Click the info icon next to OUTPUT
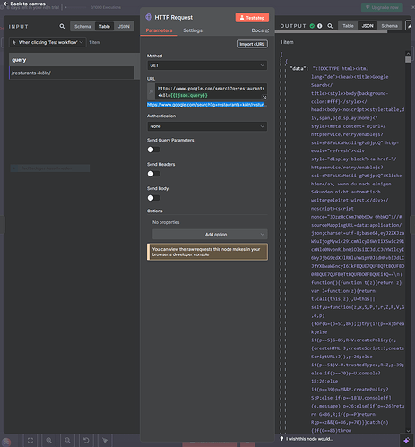The height and width of the screenshot is (447, 415). point(320,26)
